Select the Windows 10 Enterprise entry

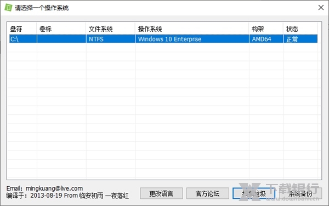[192, 39]
